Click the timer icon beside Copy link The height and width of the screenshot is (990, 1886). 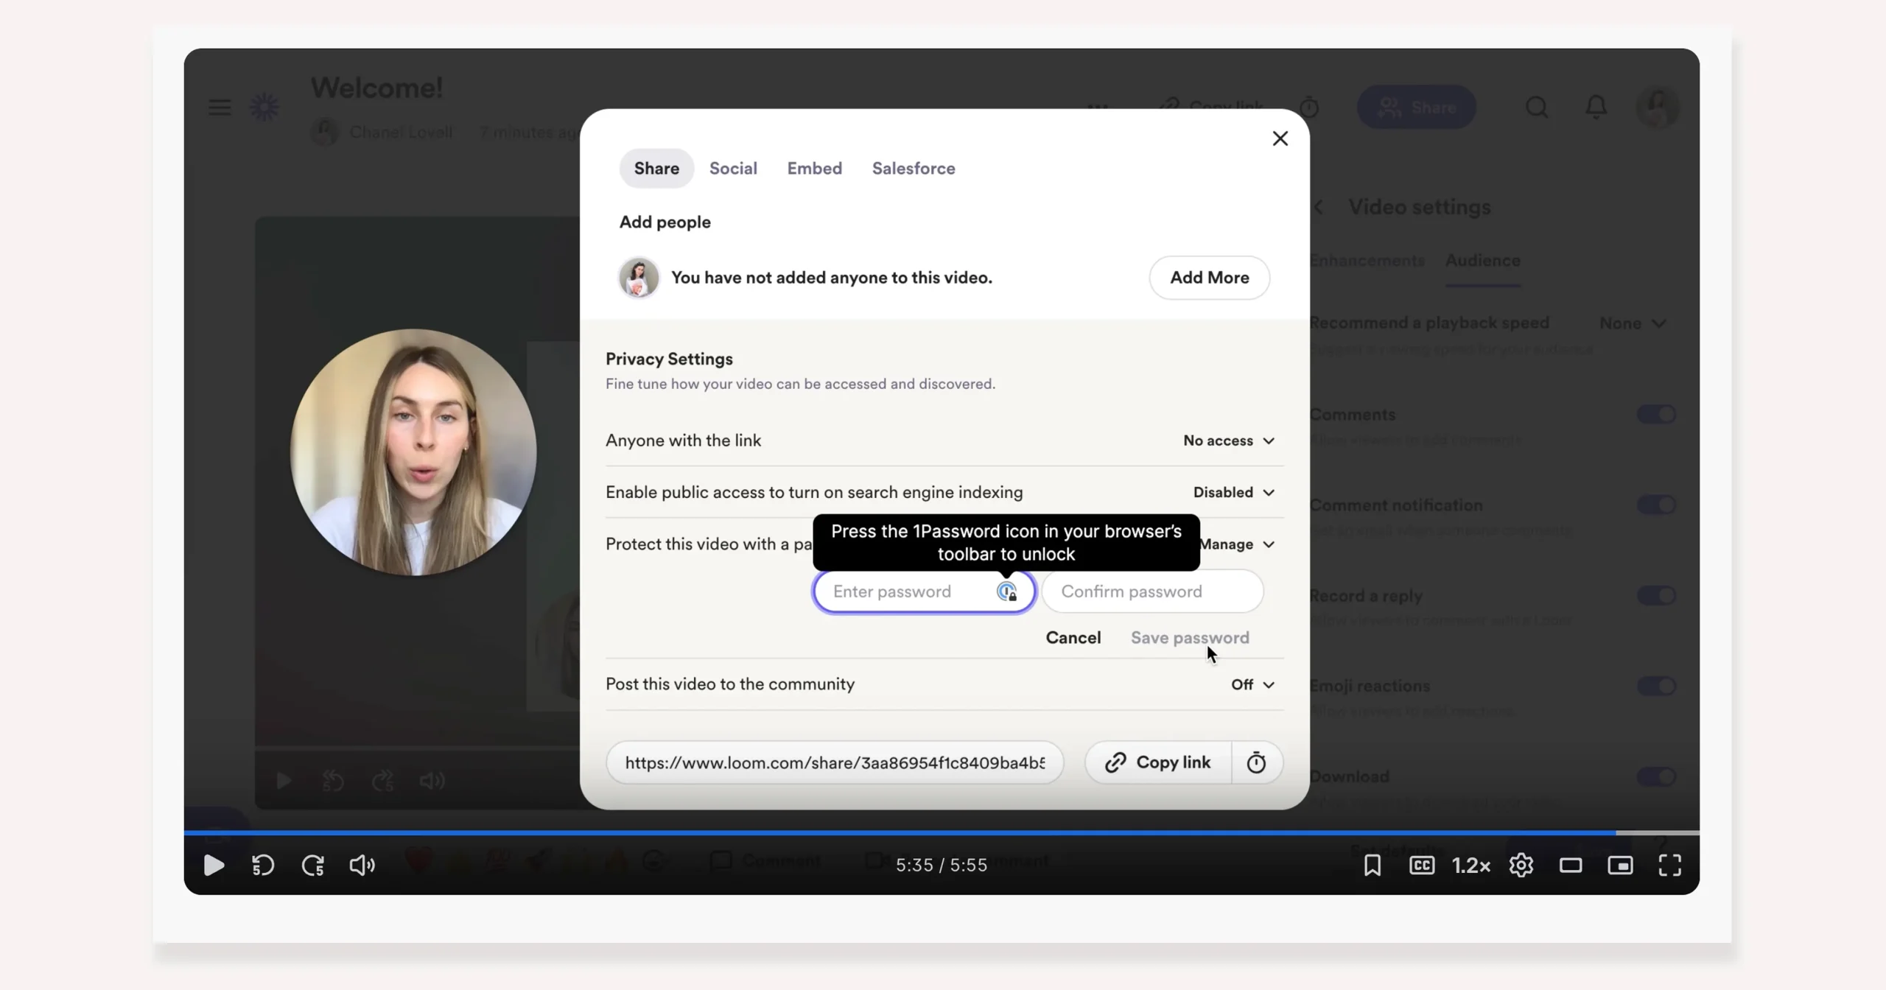point(1256,762)
